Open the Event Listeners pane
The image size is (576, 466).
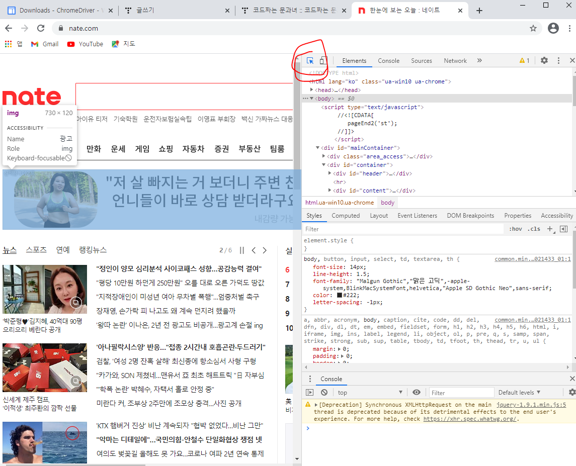click(418, 216)
